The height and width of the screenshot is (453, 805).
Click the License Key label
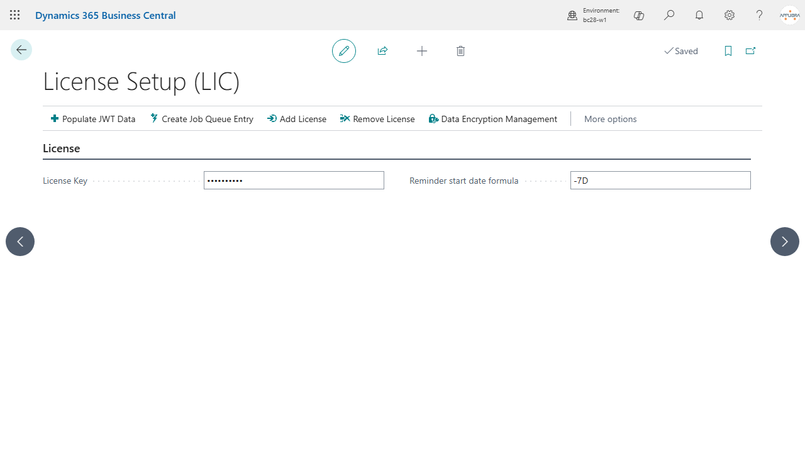point(65,181)
